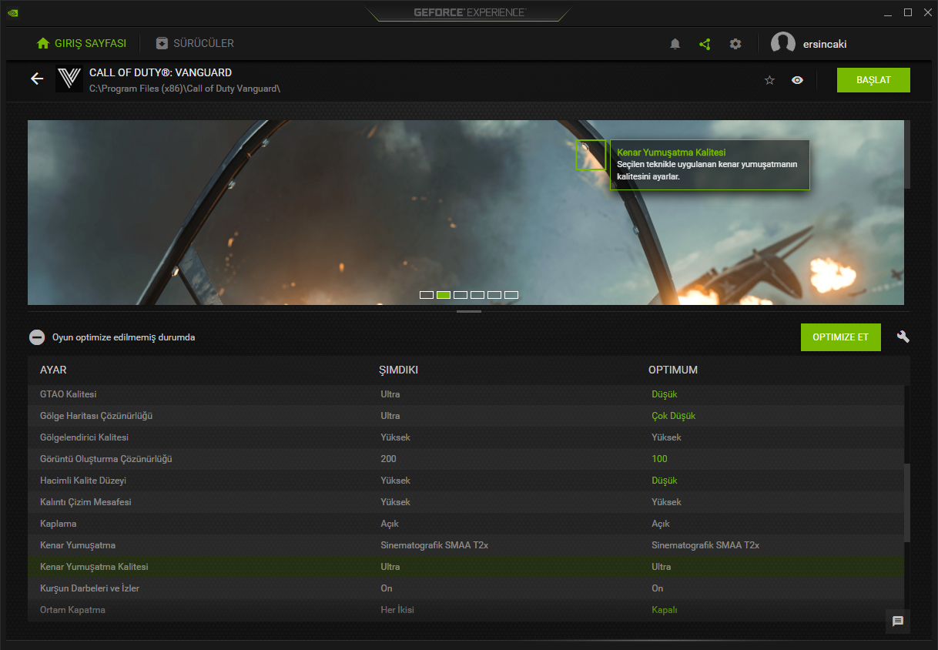Select Gölge Haritası Çözünürlüğü row

[x=466, y=416]
